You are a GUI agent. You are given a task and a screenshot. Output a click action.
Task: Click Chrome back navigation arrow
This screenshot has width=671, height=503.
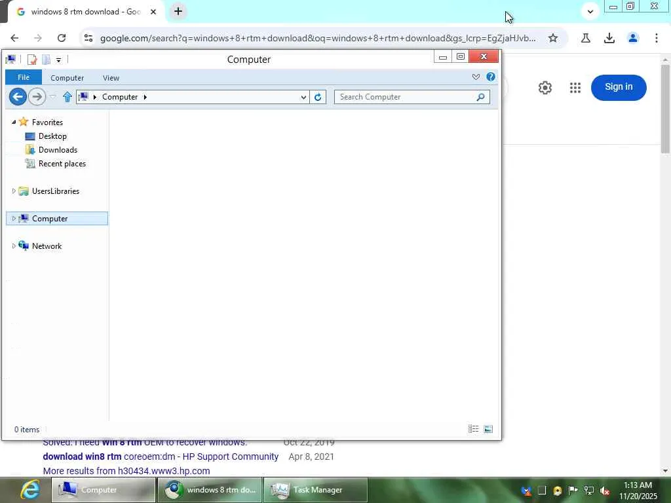click(x=14, y=38)
